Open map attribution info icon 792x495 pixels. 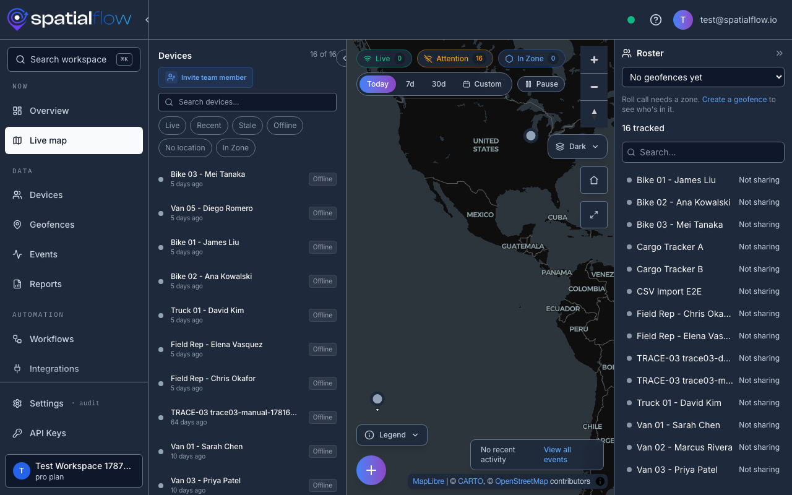click(x=600, y=481)
